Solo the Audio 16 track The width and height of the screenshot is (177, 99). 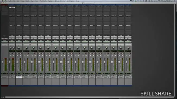(119, 55)
